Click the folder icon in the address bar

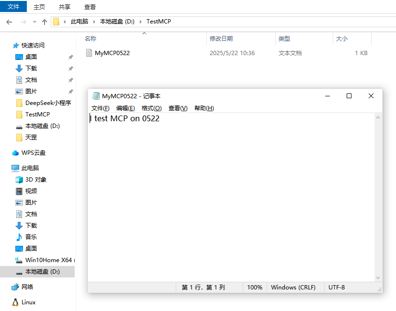57,22
